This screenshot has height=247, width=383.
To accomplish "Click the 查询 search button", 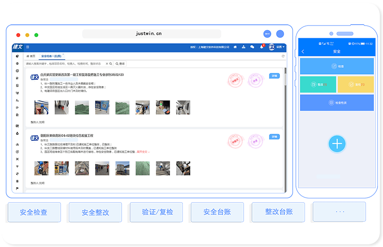I will pyautogui.click(x=120, y=64).
